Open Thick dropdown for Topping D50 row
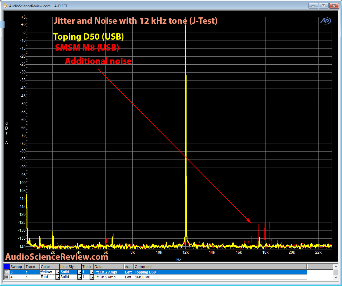The height and width of the screenshot is (286, 342). click(x=92, y=272)
